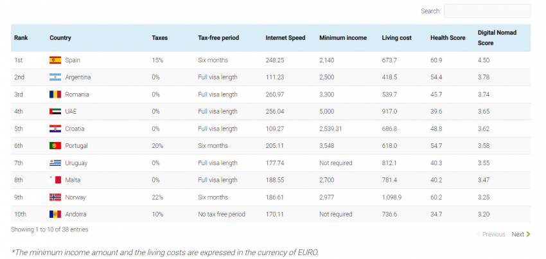Image resolution: width=546 pixels, height=259 pixels.
Task: Click the Norway flag icon
Action: [55, 197]
